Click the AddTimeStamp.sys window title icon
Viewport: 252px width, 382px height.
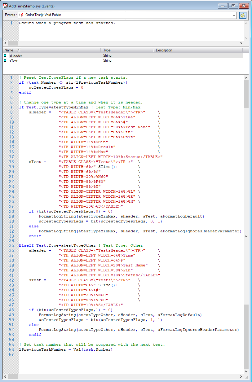coord(5,6)
